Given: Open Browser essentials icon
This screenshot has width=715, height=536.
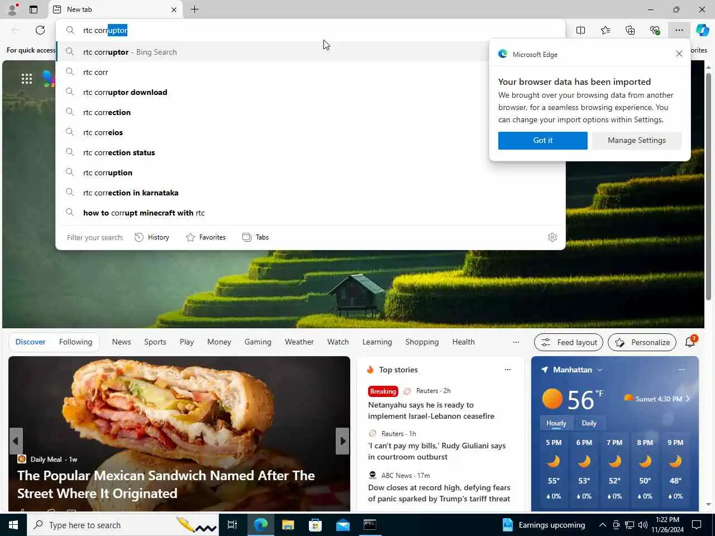Looking at the screenshot, I should (x=655, y=30).
